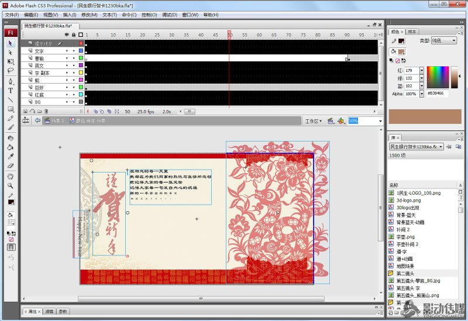This screenshot has height=321, width=468.
Task: Click the rainbow color picker spectrum
Action: (437, 77)
